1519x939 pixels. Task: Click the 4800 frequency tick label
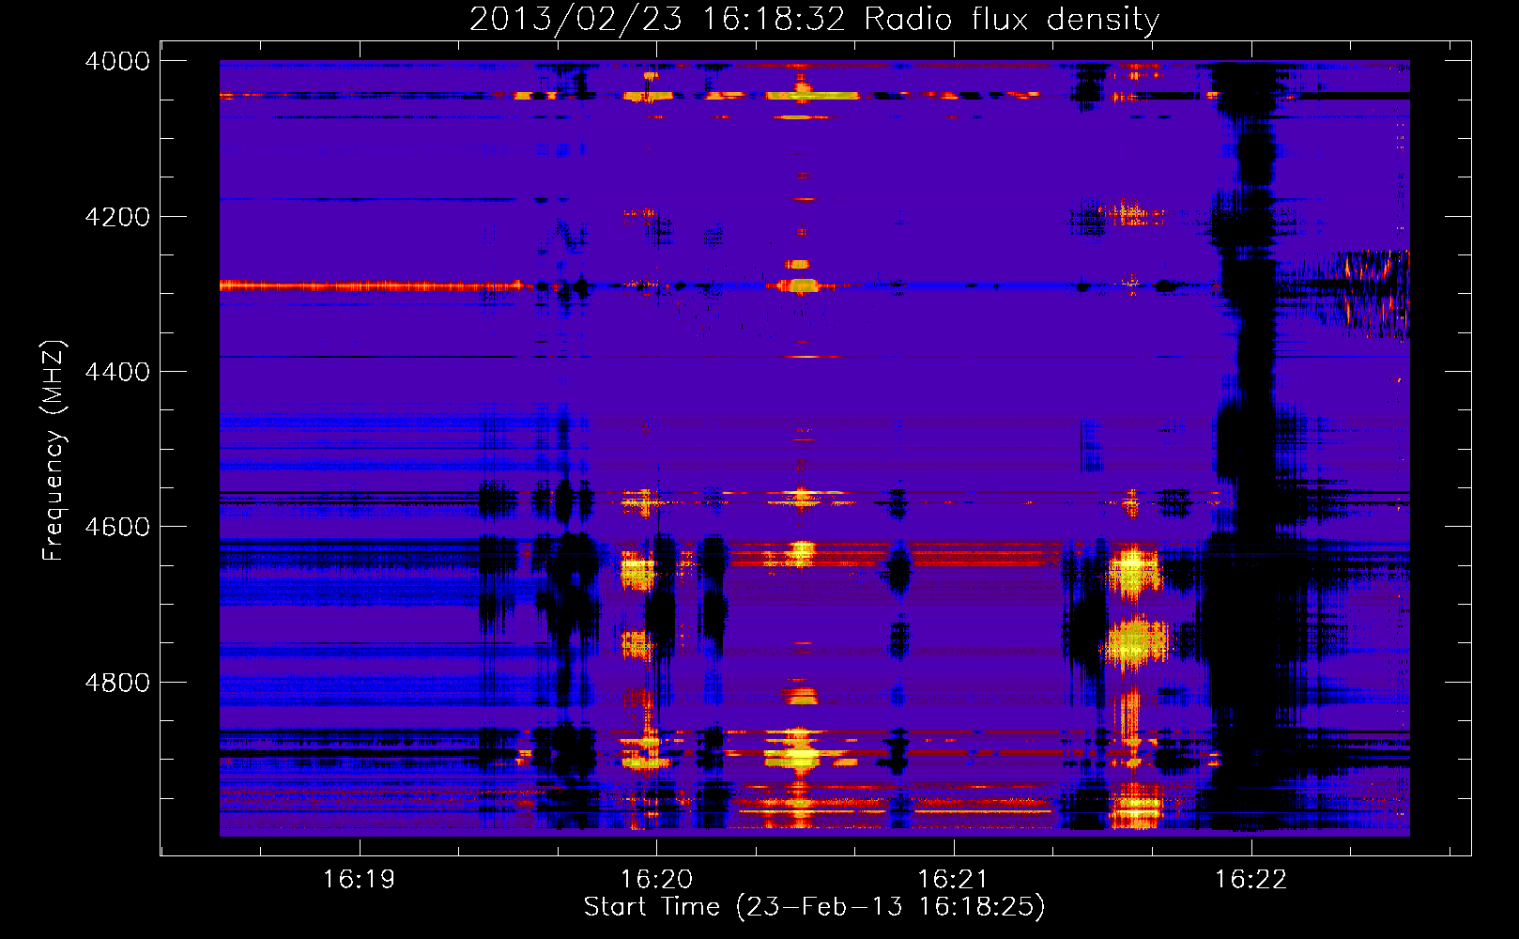tap(117, 683)
